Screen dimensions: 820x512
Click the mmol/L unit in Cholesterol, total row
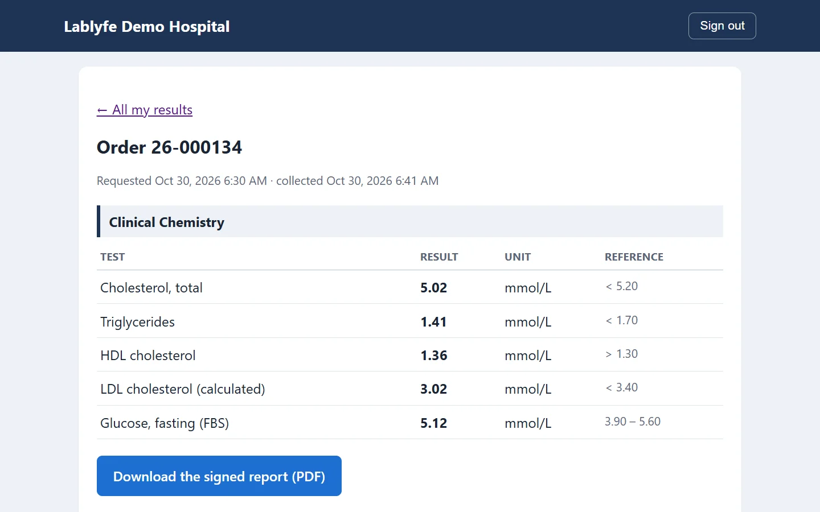click(528, 288)
